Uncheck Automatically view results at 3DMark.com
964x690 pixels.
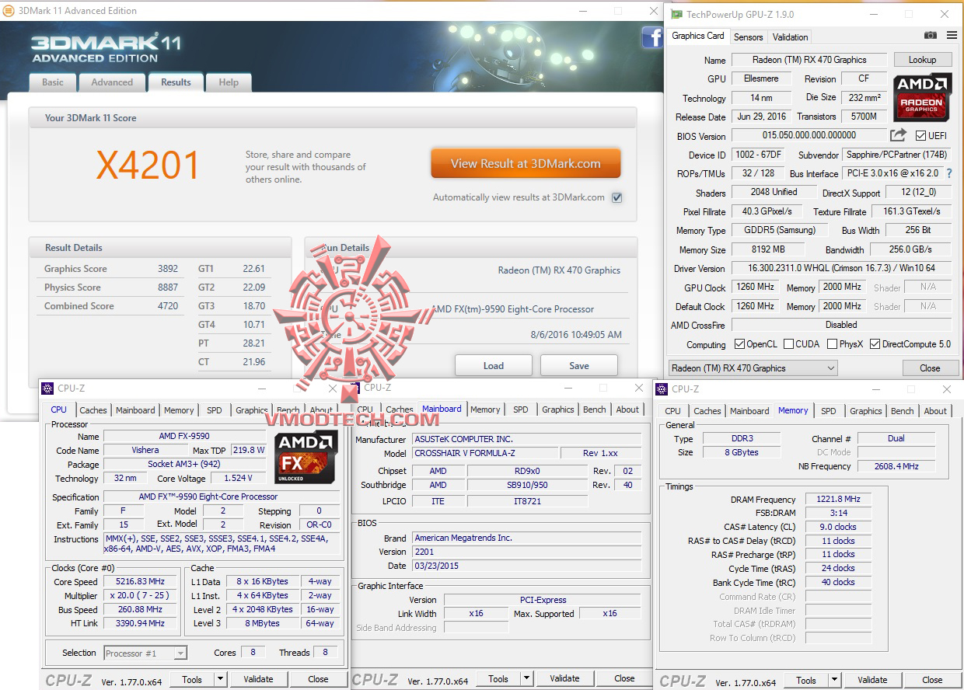coord(616,197)
